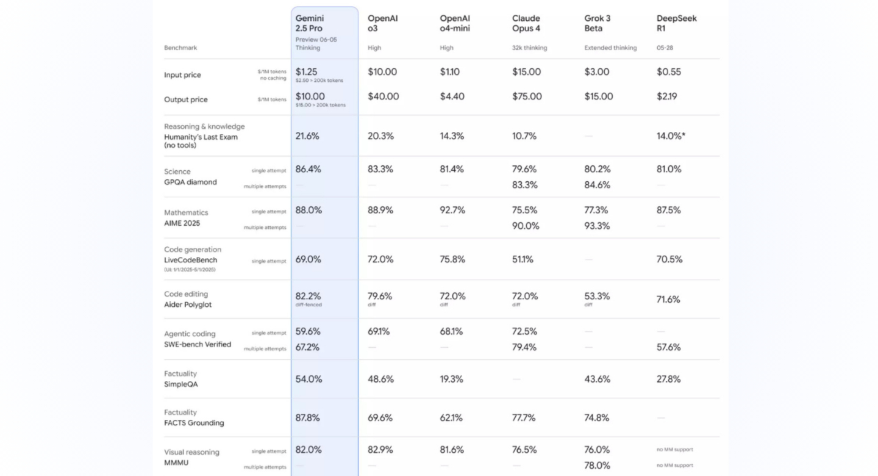Select the Claude Opus 4 column header
This screenshot has width=878, height=476.
(x=526, y=23)
